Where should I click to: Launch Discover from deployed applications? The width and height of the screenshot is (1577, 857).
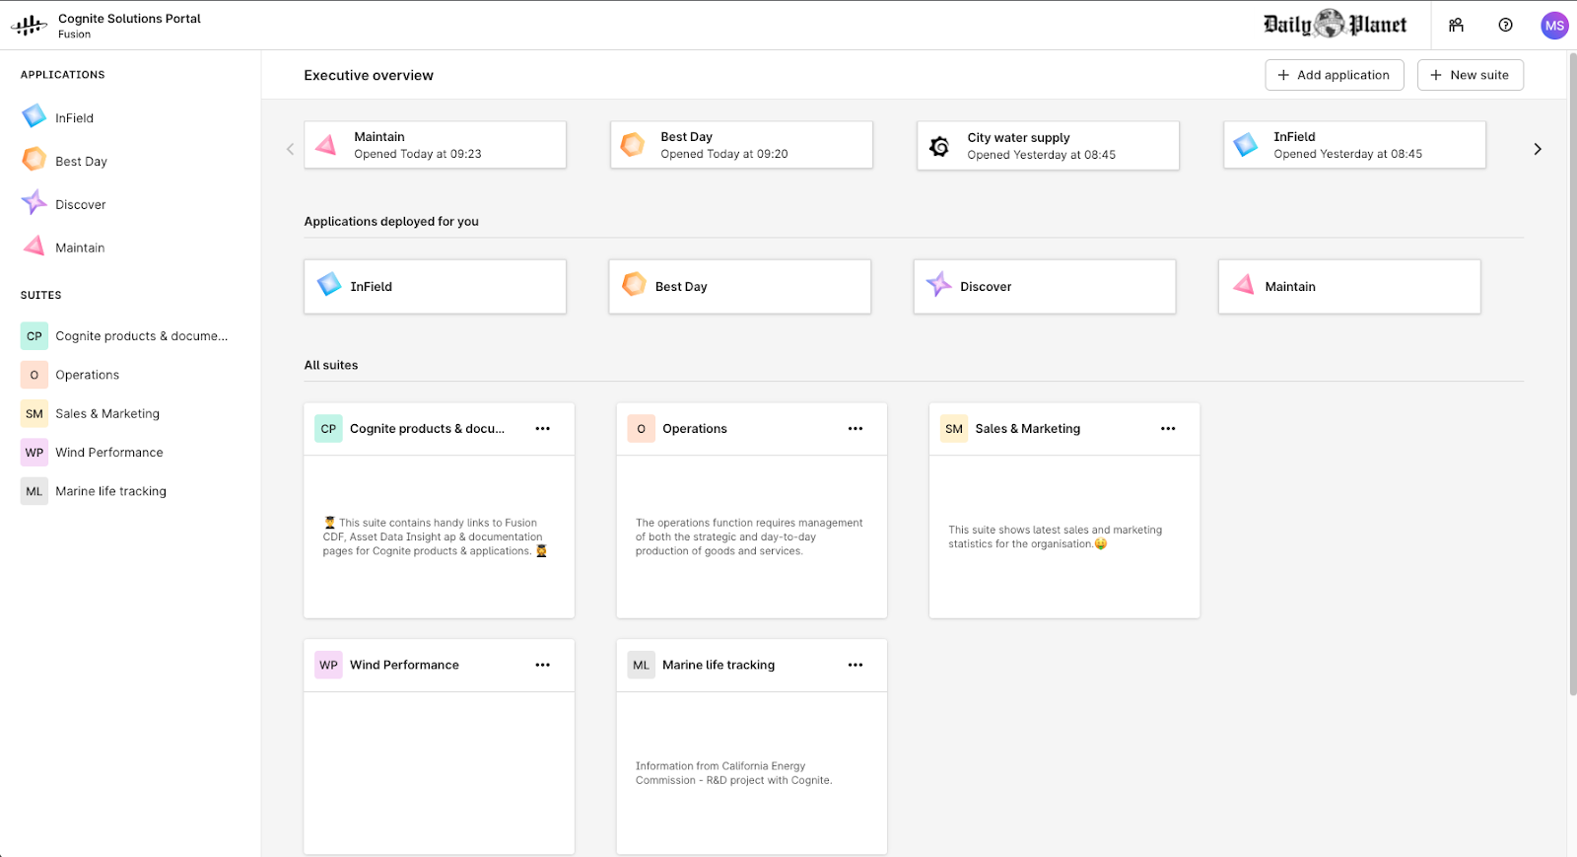click(1045, 287)
